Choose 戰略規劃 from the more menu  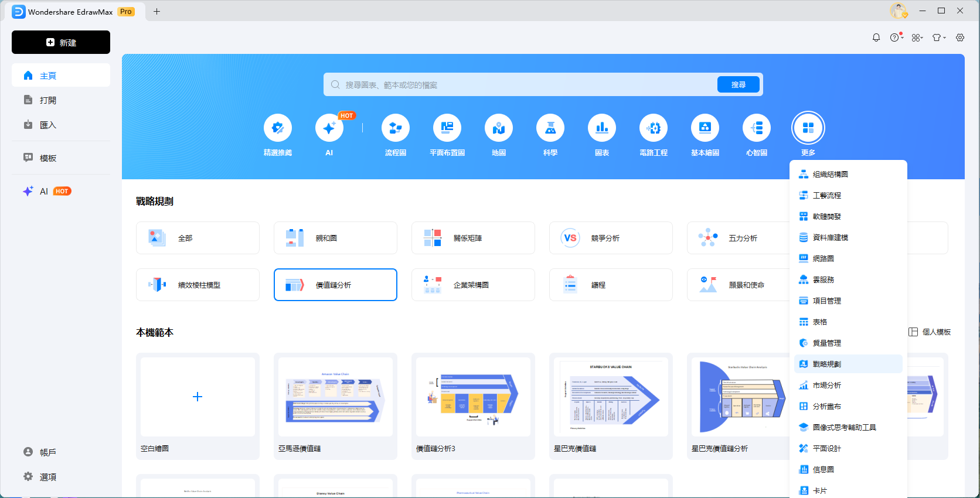pos(848,364)
